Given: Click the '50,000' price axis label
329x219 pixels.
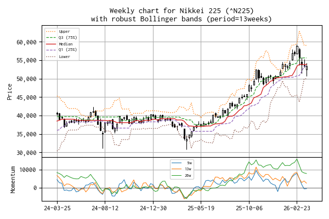Looking at the screenshot, I should (x=26, y=79).
